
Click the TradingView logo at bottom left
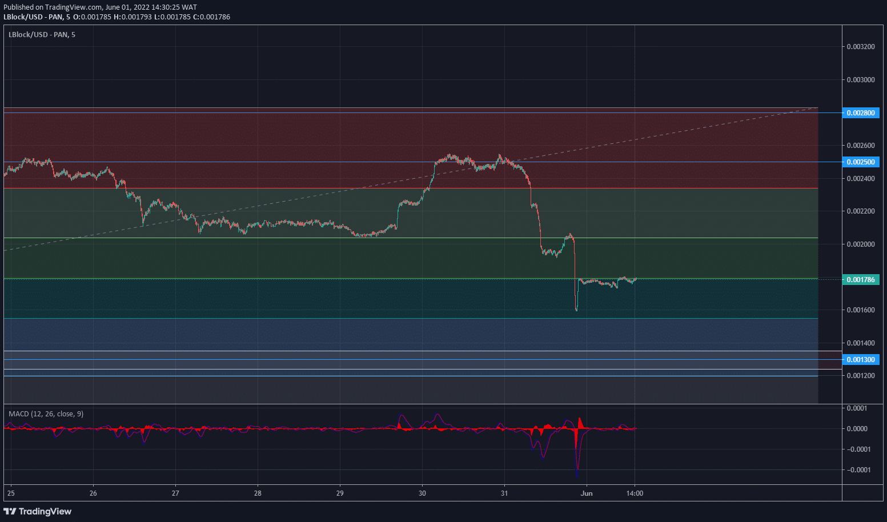pyautogui.click(x=38, y=511)
